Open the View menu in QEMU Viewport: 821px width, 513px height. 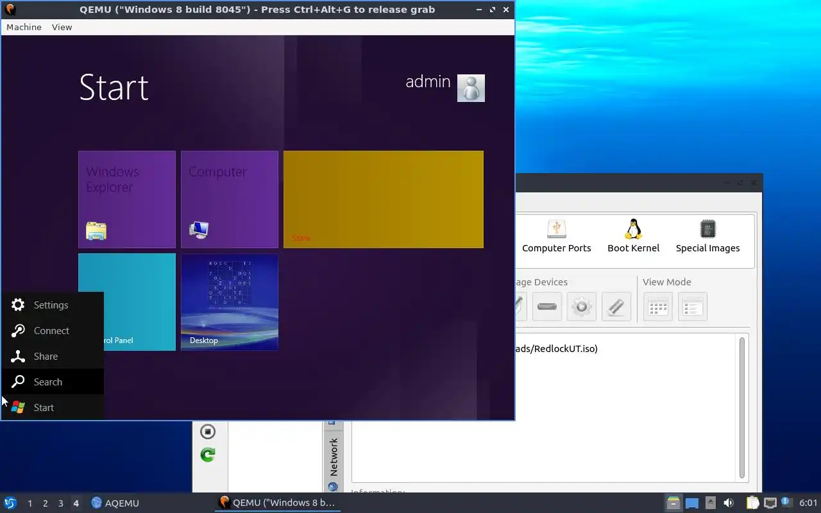tap(62, 27)
